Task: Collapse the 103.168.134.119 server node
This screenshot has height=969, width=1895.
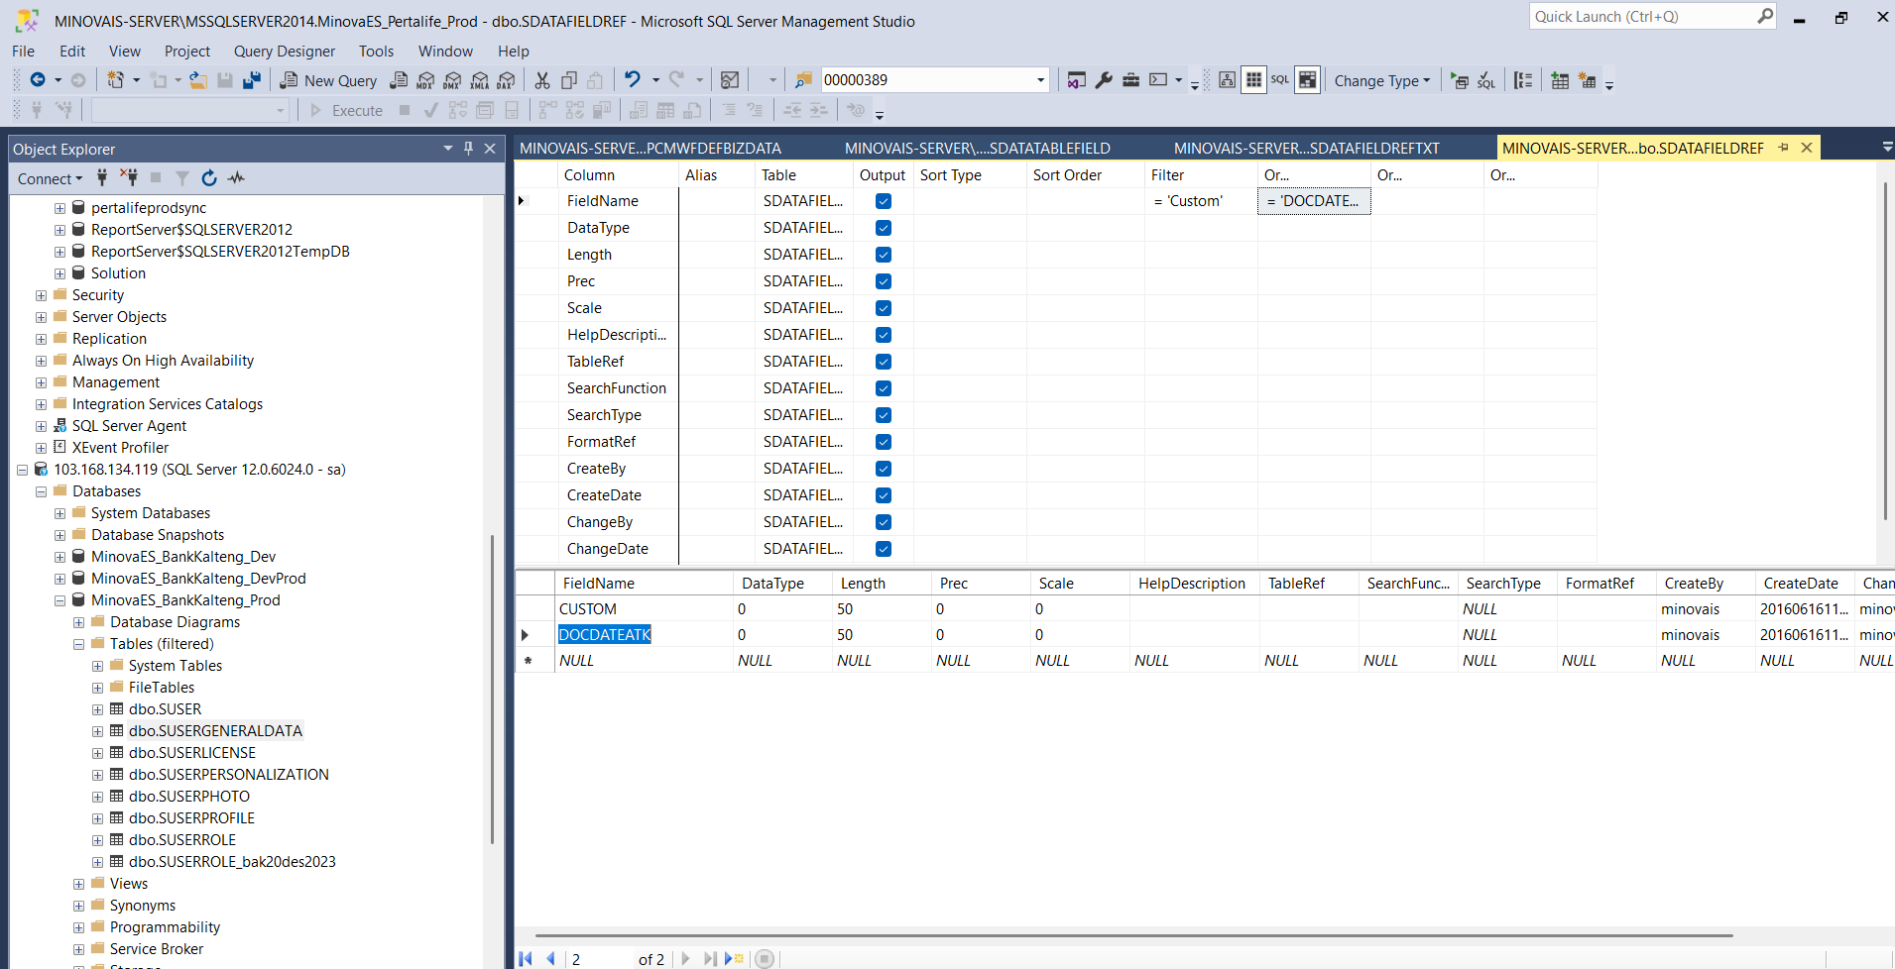Action: pyautogui.click(x=22, y=470)
